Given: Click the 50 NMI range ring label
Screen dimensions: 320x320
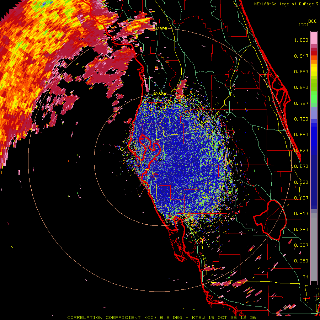Looking at the screenshot, I should (160, 94).
